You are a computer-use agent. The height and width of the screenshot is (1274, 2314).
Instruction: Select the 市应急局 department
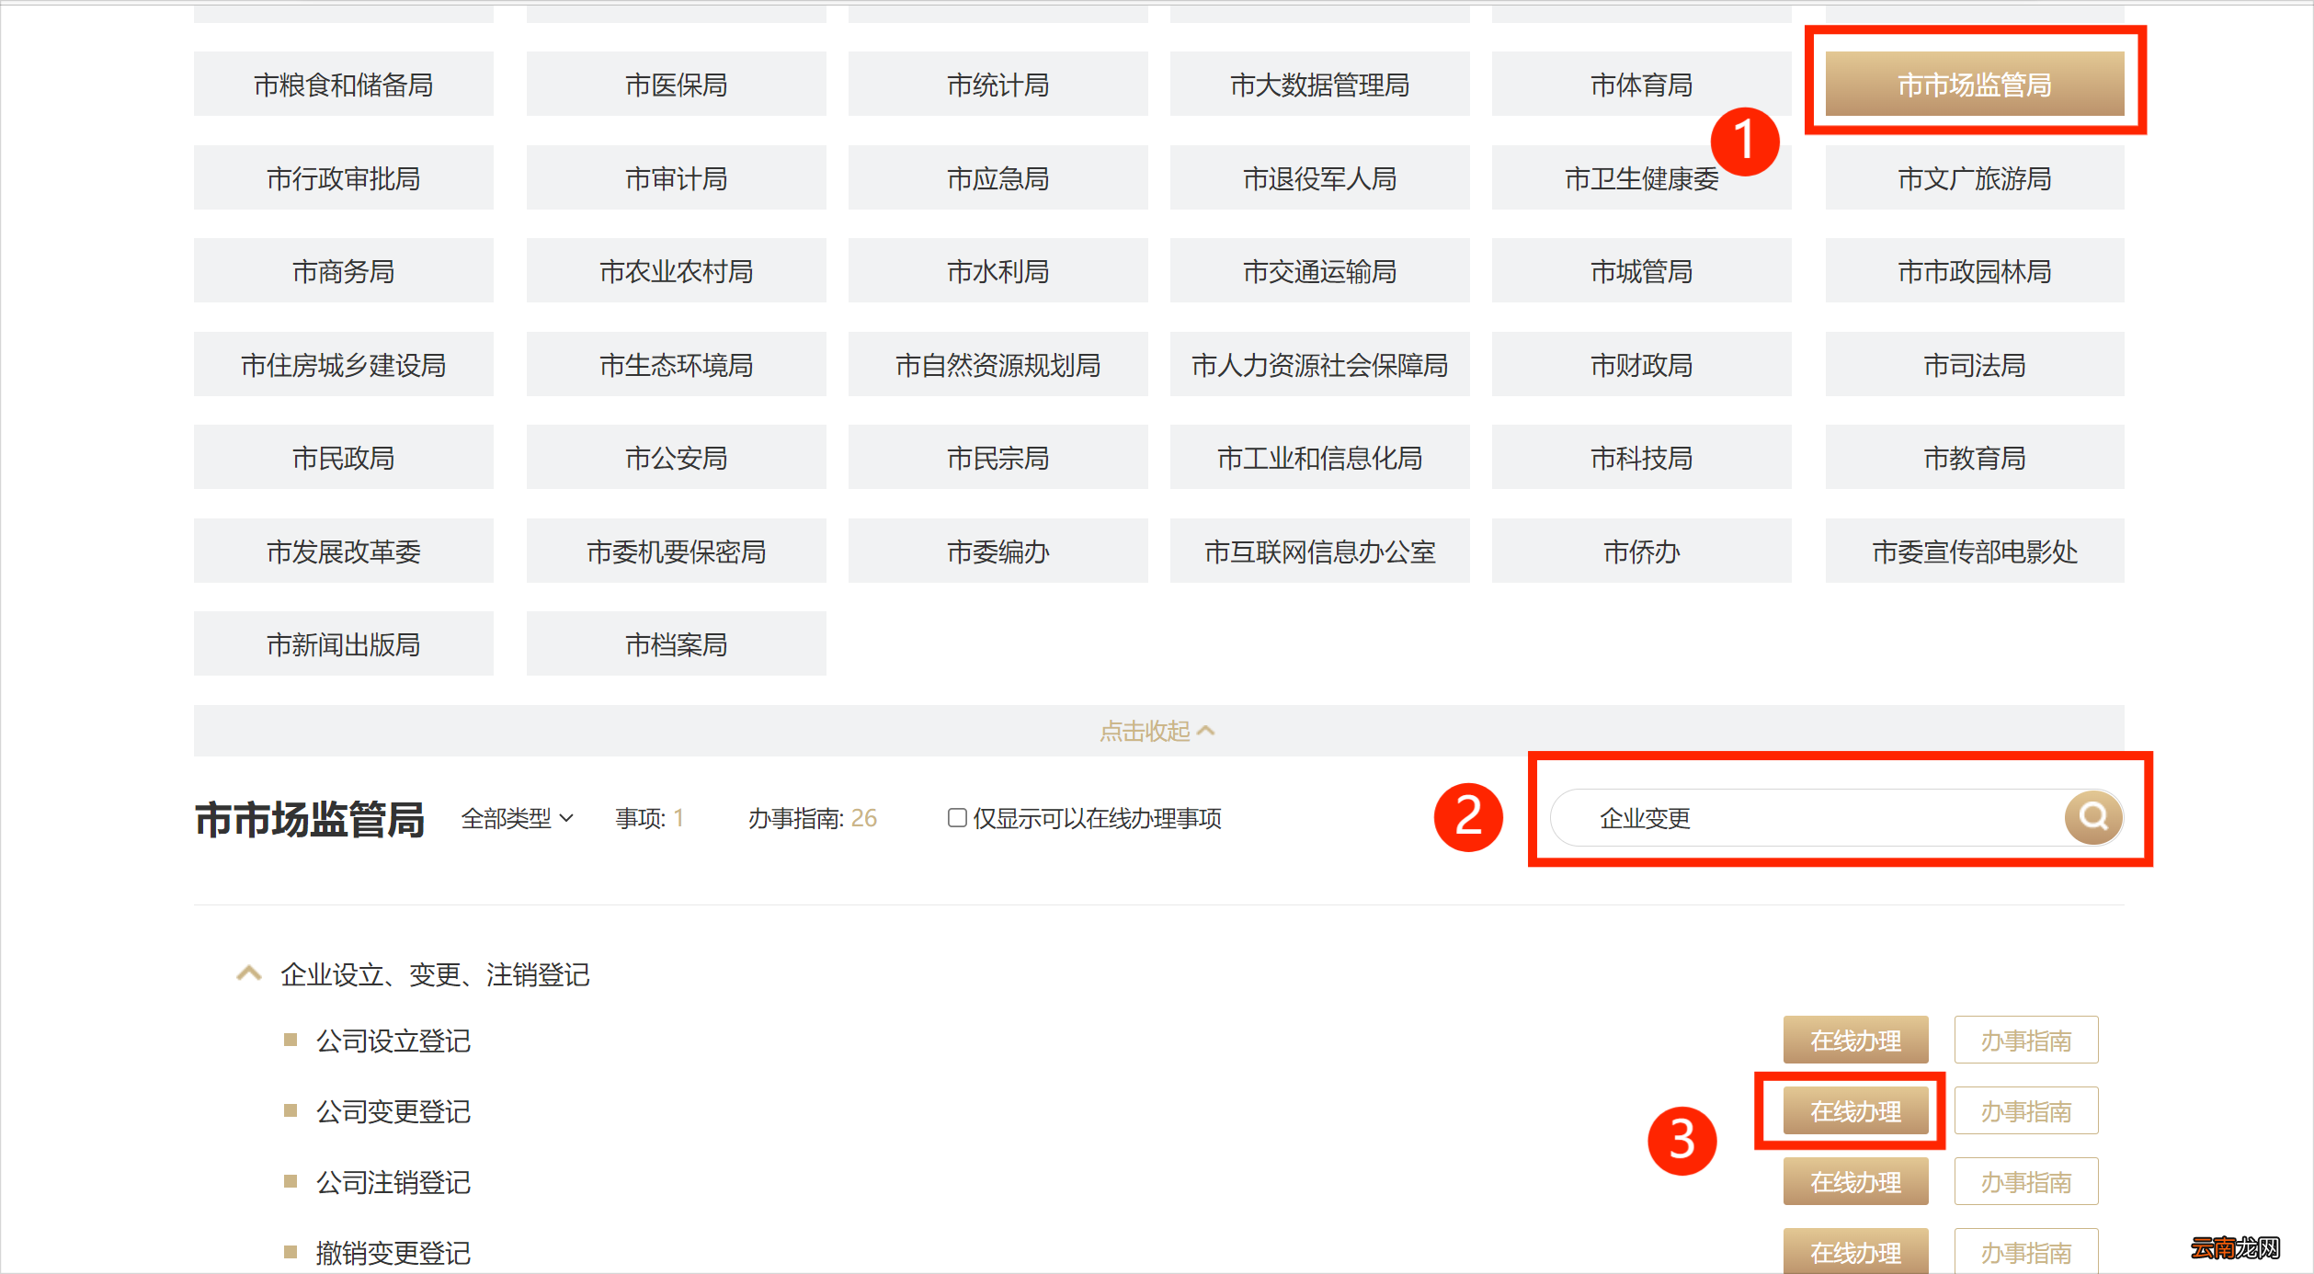click(998, 177)
